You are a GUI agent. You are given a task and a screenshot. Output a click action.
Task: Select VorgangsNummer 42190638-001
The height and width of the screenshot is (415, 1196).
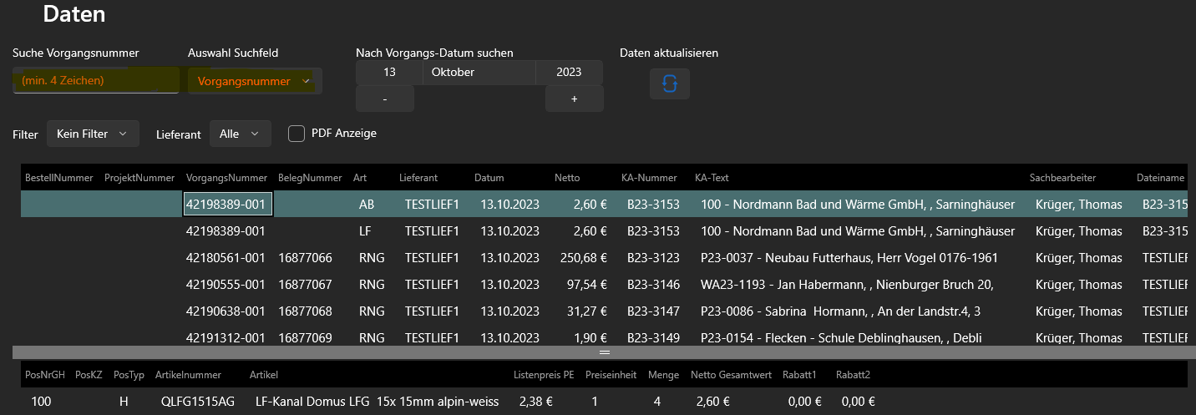pos(226,311)
